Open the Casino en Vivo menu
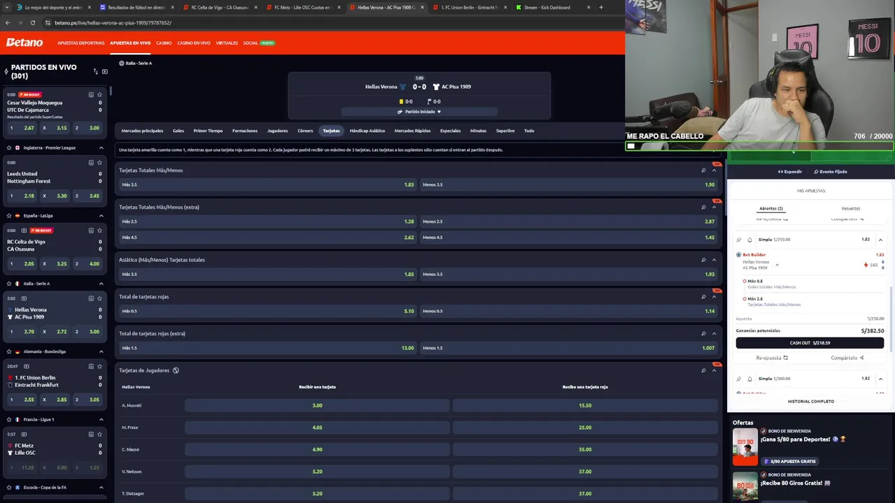The width and height of the screenshot is (895, 503). (x=194, y=43)
